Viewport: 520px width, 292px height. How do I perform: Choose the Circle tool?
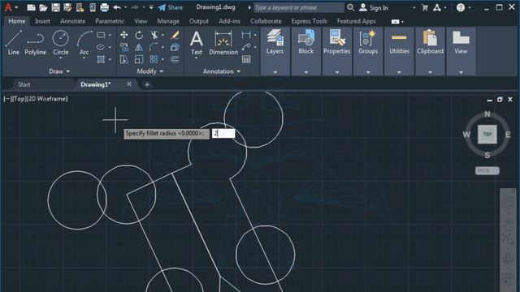[x=61, y=42]
